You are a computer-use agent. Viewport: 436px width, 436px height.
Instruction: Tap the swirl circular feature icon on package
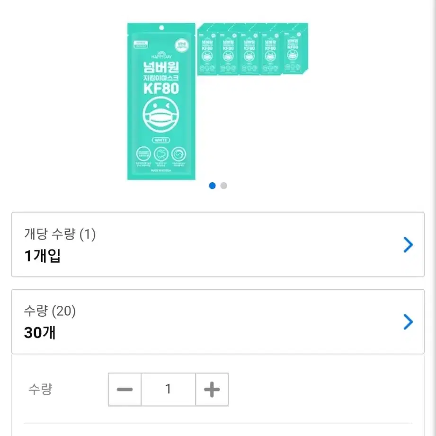pyautogui.click(x=178, y=154)
